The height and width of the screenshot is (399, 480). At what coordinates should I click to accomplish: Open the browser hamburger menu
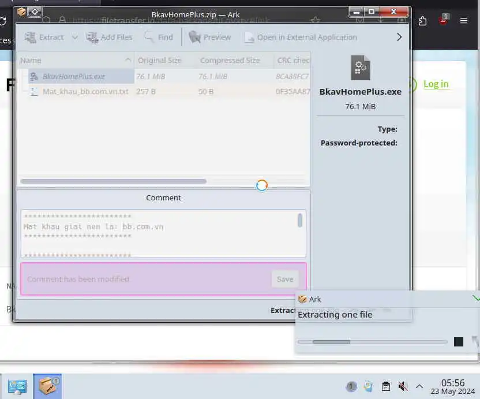(464, 21)
